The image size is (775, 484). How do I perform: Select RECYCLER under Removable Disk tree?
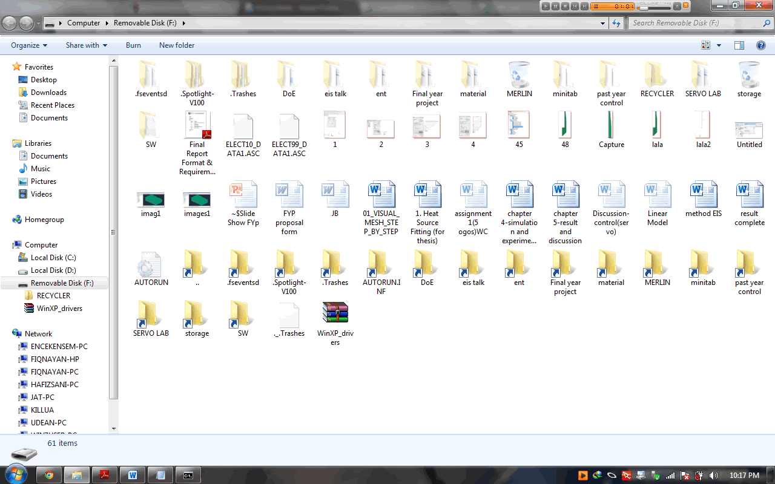click(x=53, y=296)
